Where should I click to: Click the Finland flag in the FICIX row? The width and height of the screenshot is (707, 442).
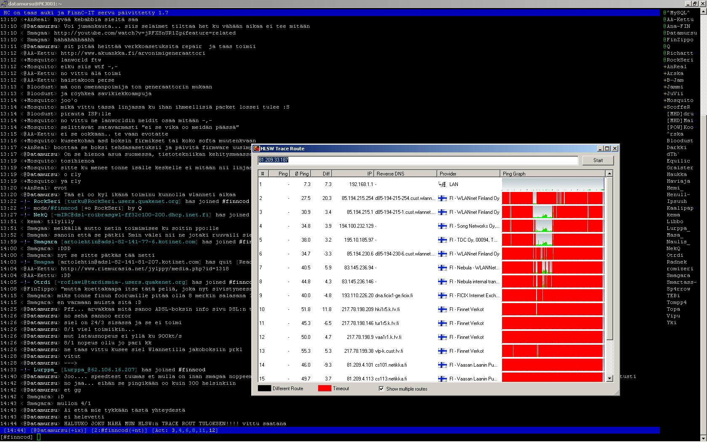click(x=442, y=296)
